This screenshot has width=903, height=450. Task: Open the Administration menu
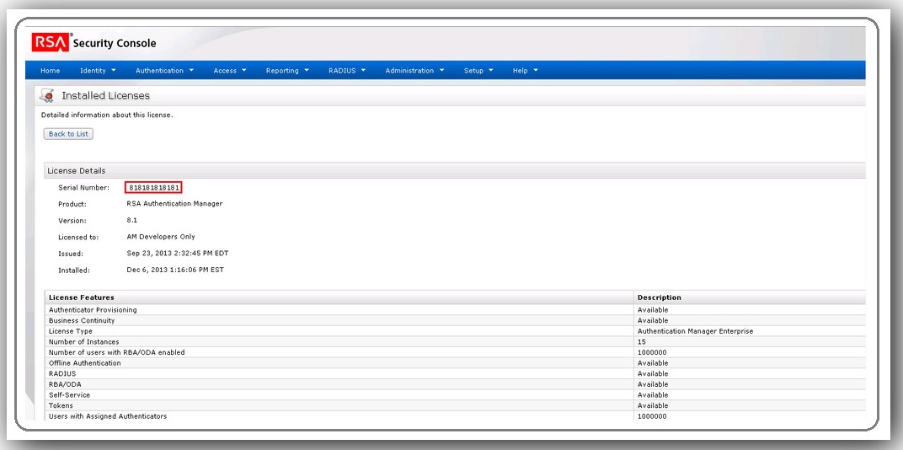click(x=414, y=71)
